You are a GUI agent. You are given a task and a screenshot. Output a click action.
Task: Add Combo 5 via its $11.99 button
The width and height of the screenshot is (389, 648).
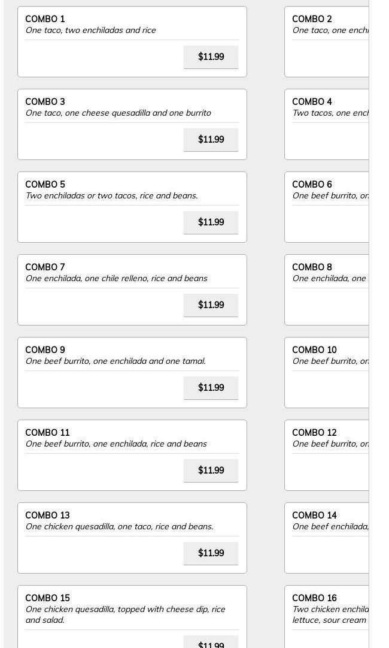coord(211,222)
